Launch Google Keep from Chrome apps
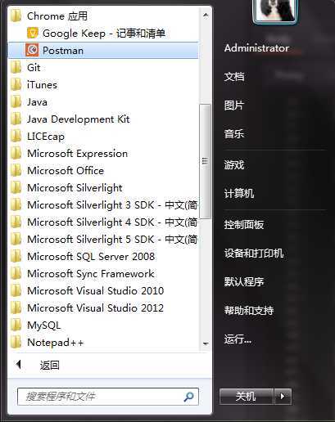 [x=103, y=34]
